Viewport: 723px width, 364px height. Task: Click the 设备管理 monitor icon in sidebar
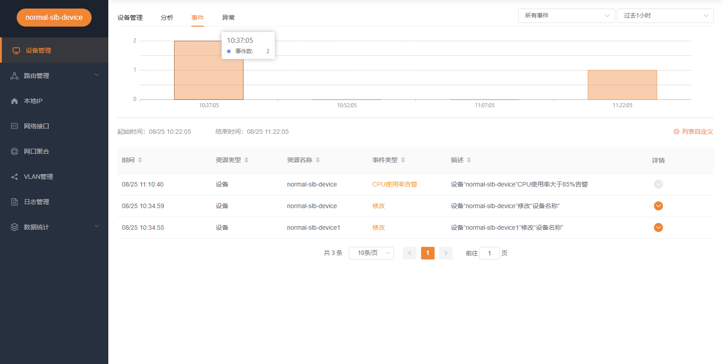(x=16, y=50)
